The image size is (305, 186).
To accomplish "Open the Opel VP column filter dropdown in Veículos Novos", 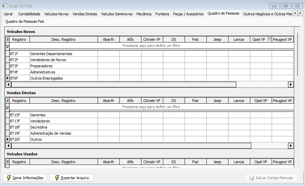I will pos(269,39).
